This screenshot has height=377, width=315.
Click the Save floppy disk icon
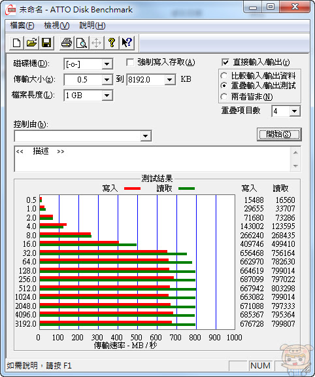(46, 43)
